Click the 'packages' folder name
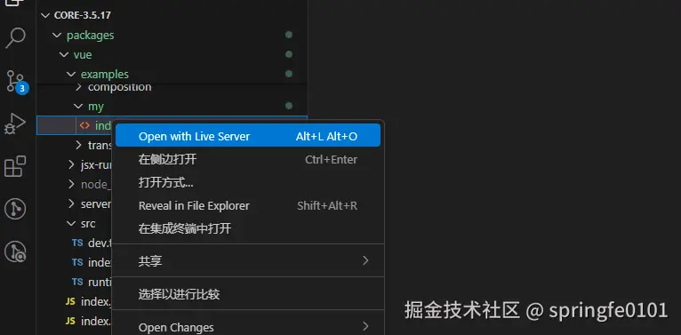 [x=91, y=36]
